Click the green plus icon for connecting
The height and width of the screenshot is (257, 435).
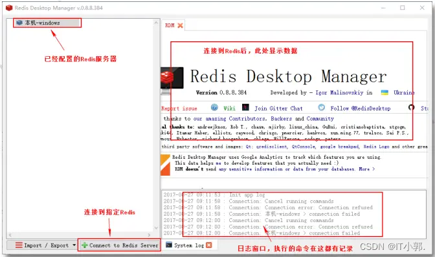click(85, 245)
